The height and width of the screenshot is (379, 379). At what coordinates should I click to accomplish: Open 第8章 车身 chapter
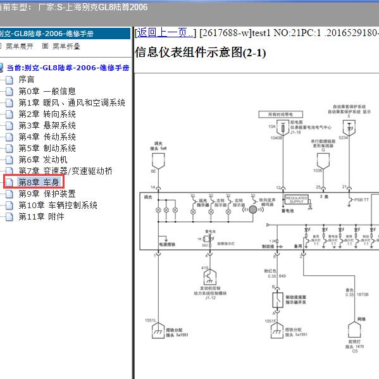[x=39, y=182]
